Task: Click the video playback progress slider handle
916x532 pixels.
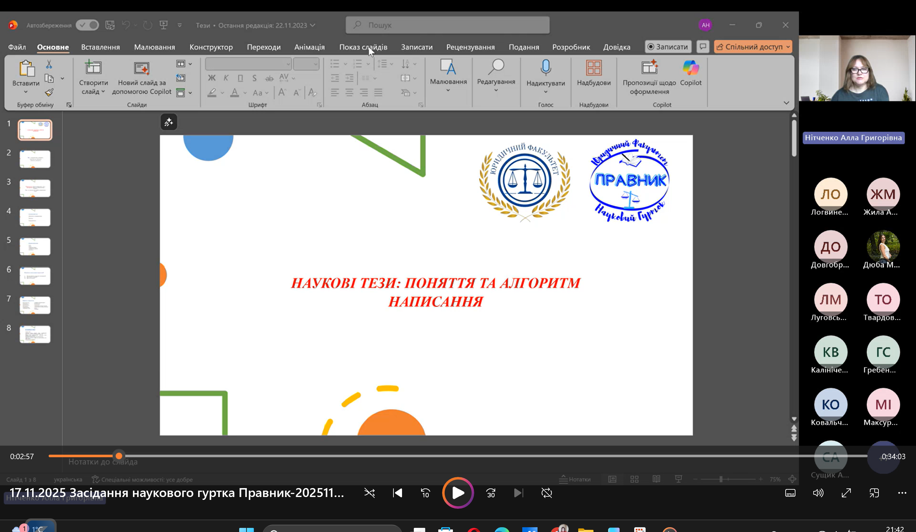Action: pyautogui.click(x=119, y=456)
